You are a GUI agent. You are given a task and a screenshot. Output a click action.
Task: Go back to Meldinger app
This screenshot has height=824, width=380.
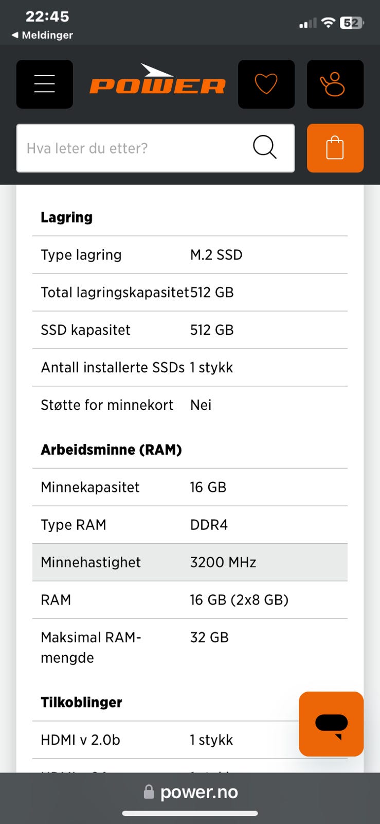click(x=42, y=35)
